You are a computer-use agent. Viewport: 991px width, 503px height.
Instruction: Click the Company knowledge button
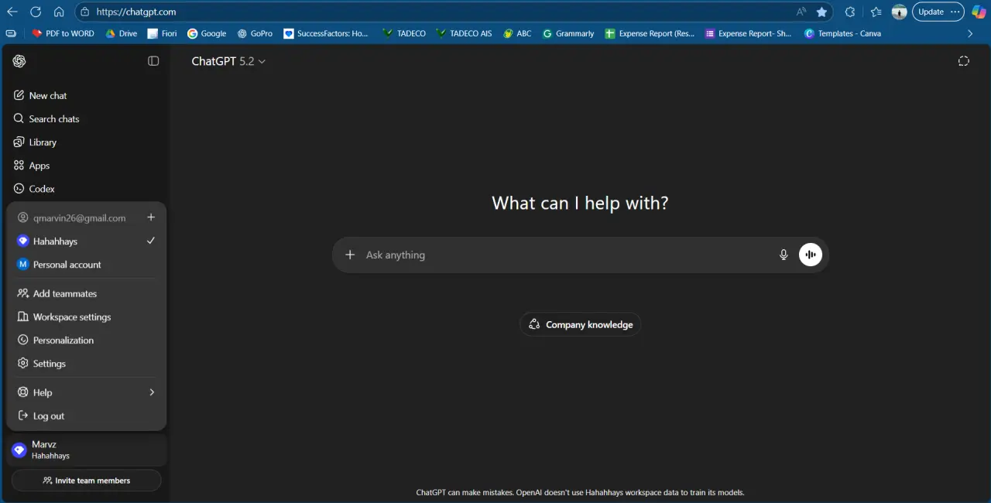pos(580,324)
